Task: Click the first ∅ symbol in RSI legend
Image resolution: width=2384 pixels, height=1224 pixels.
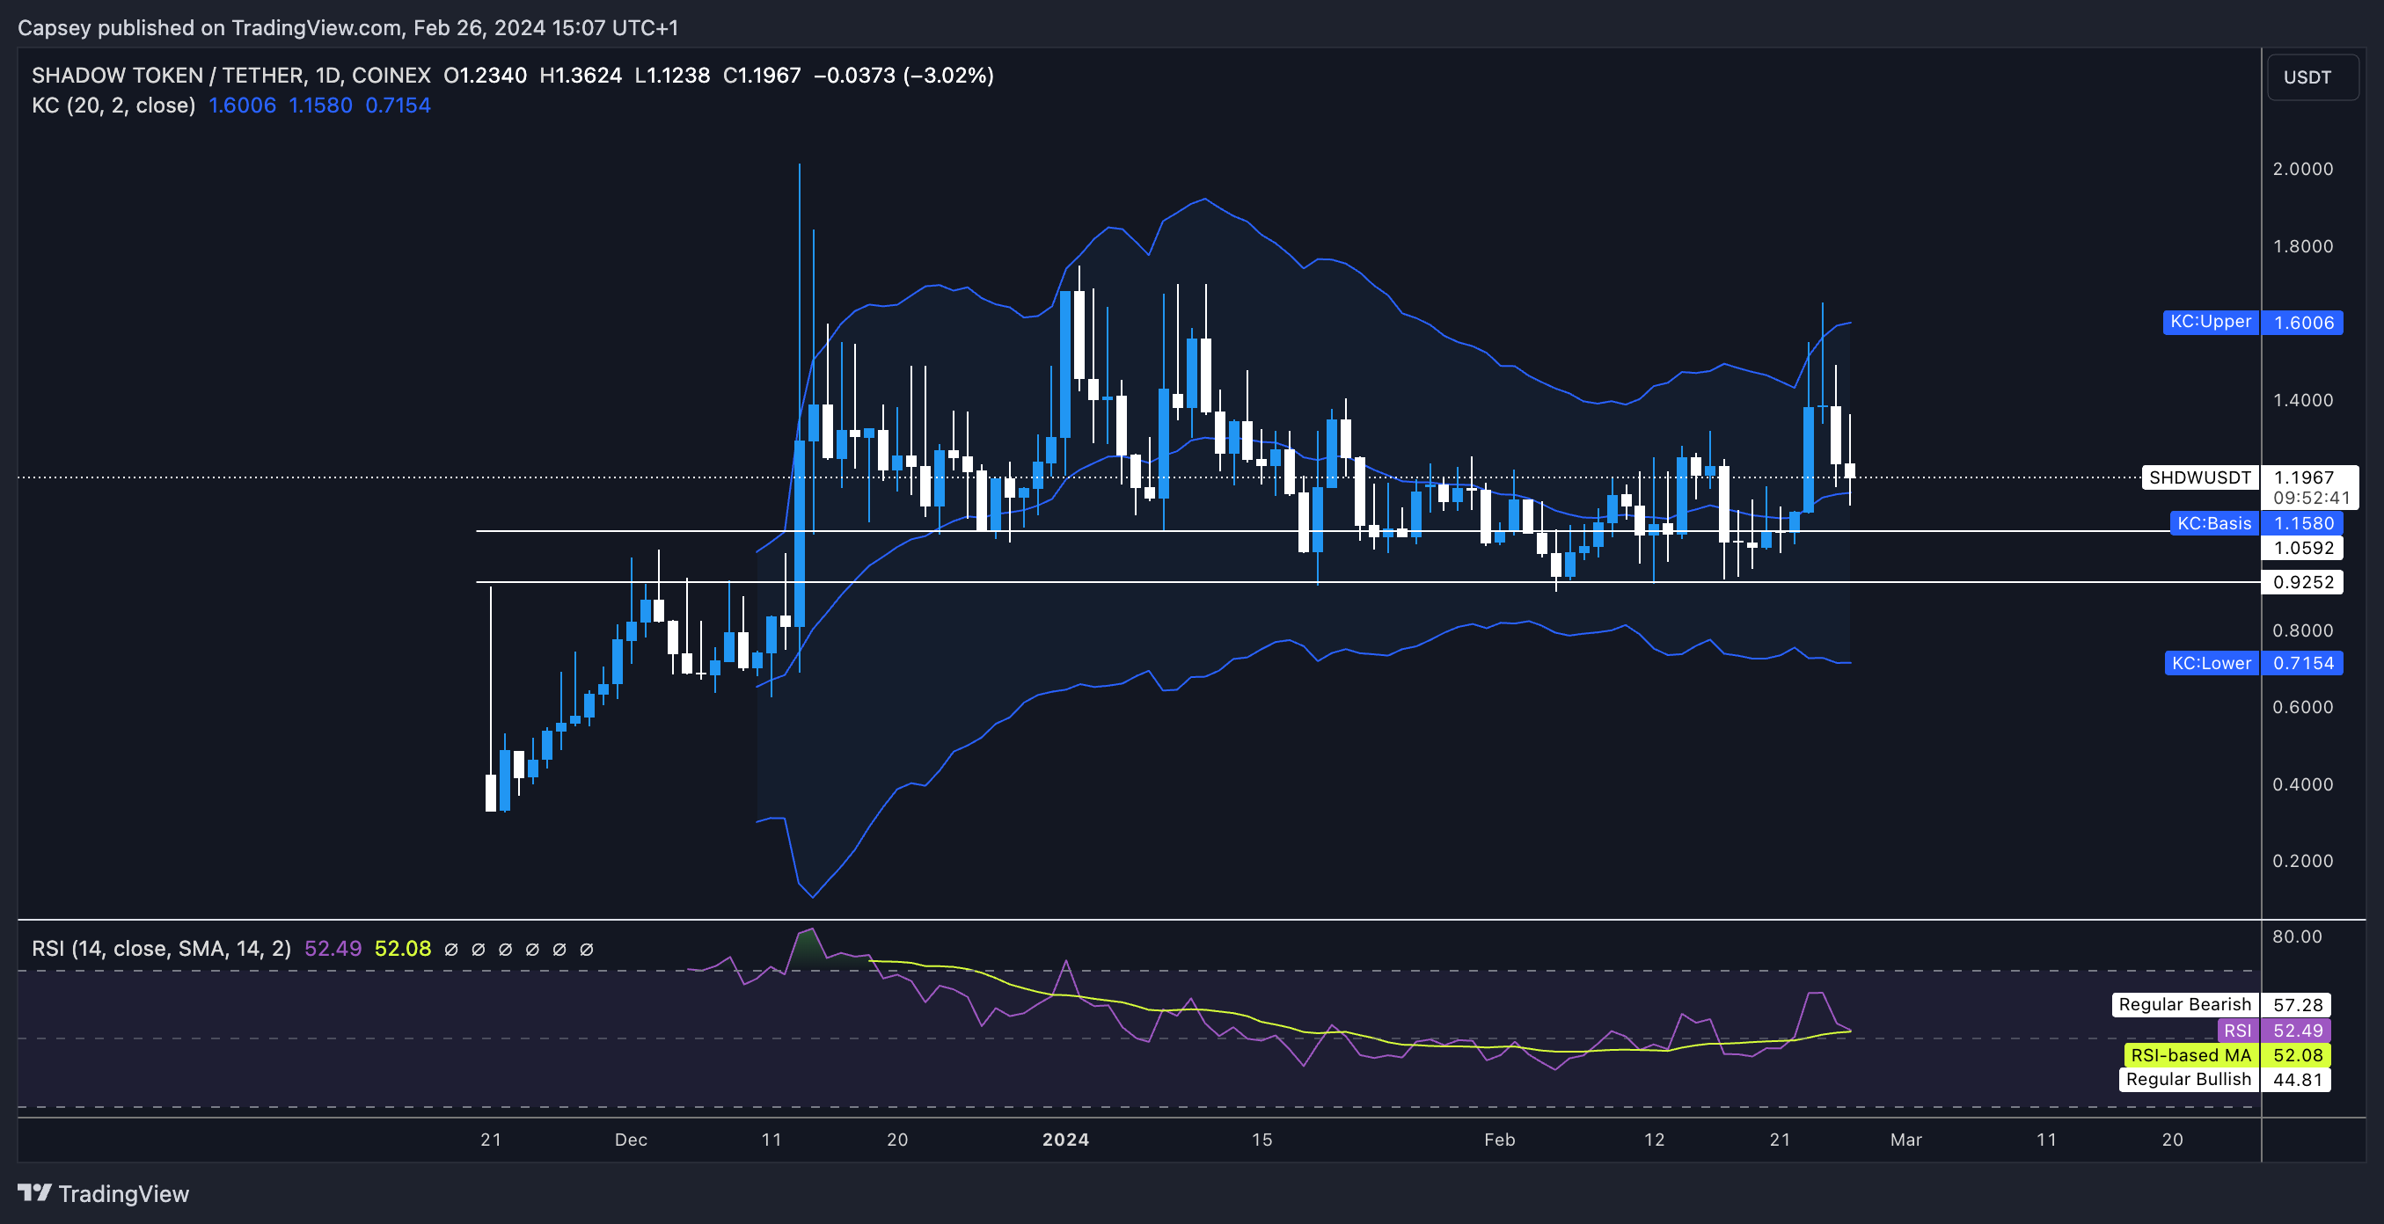Action: click(x=451, y=950)
